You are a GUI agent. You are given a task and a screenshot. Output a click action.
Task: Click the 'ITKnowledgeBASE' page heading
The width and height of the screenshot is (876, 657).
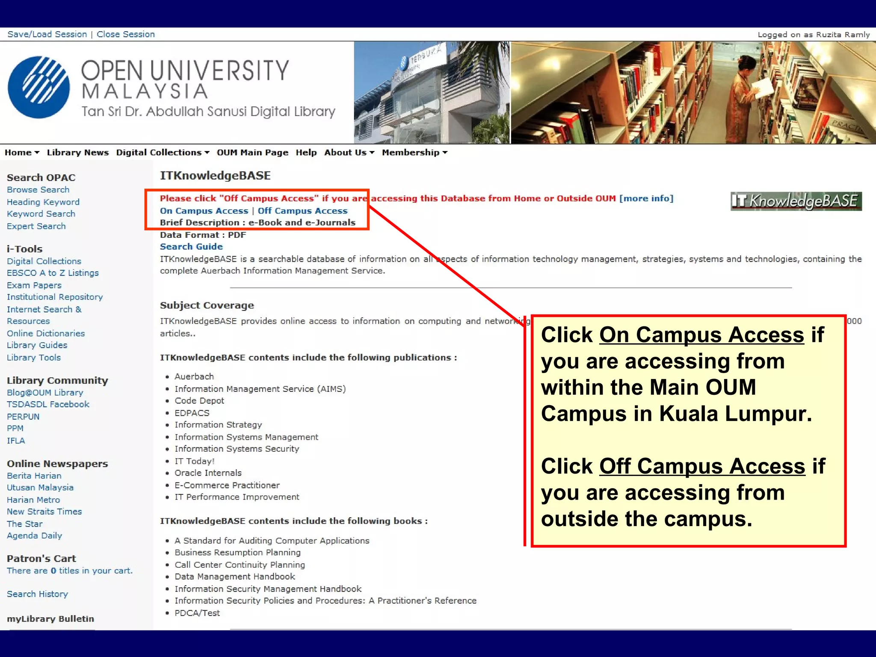215,176
